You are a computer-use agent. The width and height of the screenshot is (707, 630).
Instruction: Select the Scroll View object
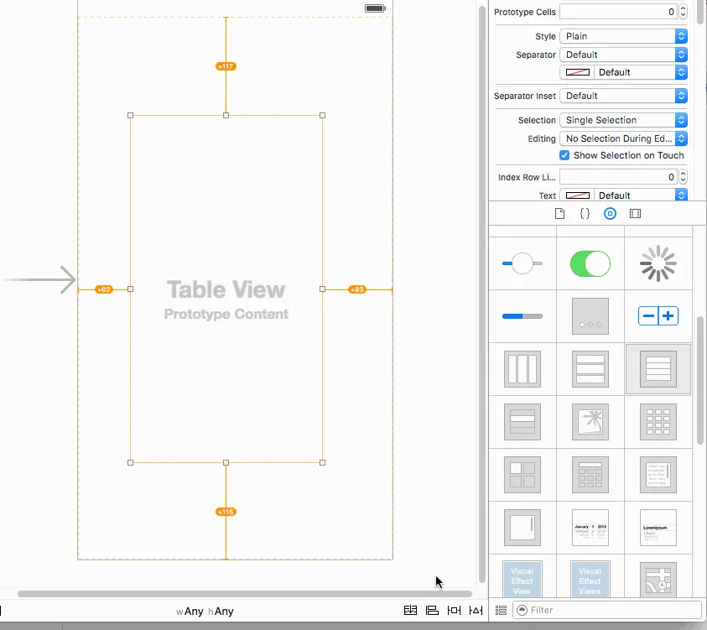[522, 527]
